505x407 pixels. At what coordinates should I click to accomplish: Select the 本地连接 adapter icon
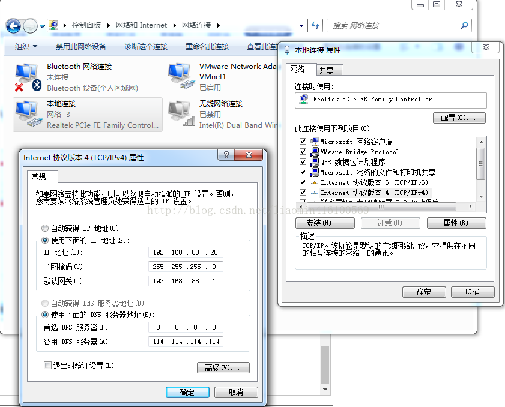point(28,114)
